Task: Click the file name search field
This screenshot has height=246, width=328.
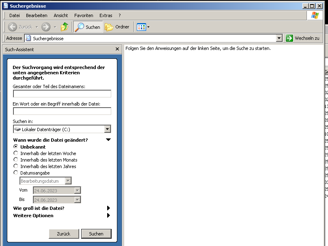Action: coord(62,94)
